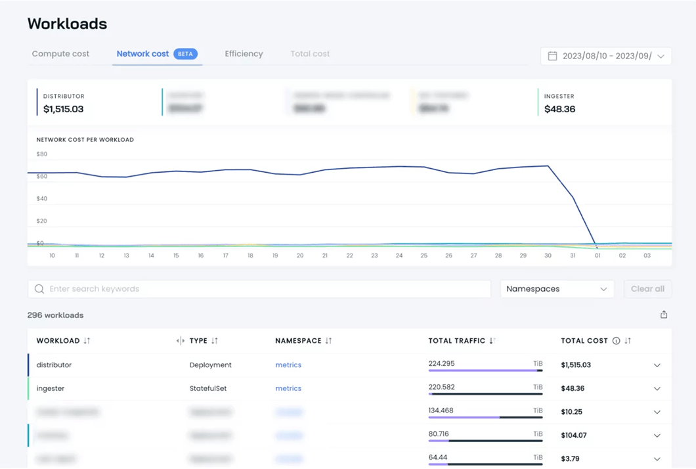Switch to the Compute cost tab

point(60,54)
